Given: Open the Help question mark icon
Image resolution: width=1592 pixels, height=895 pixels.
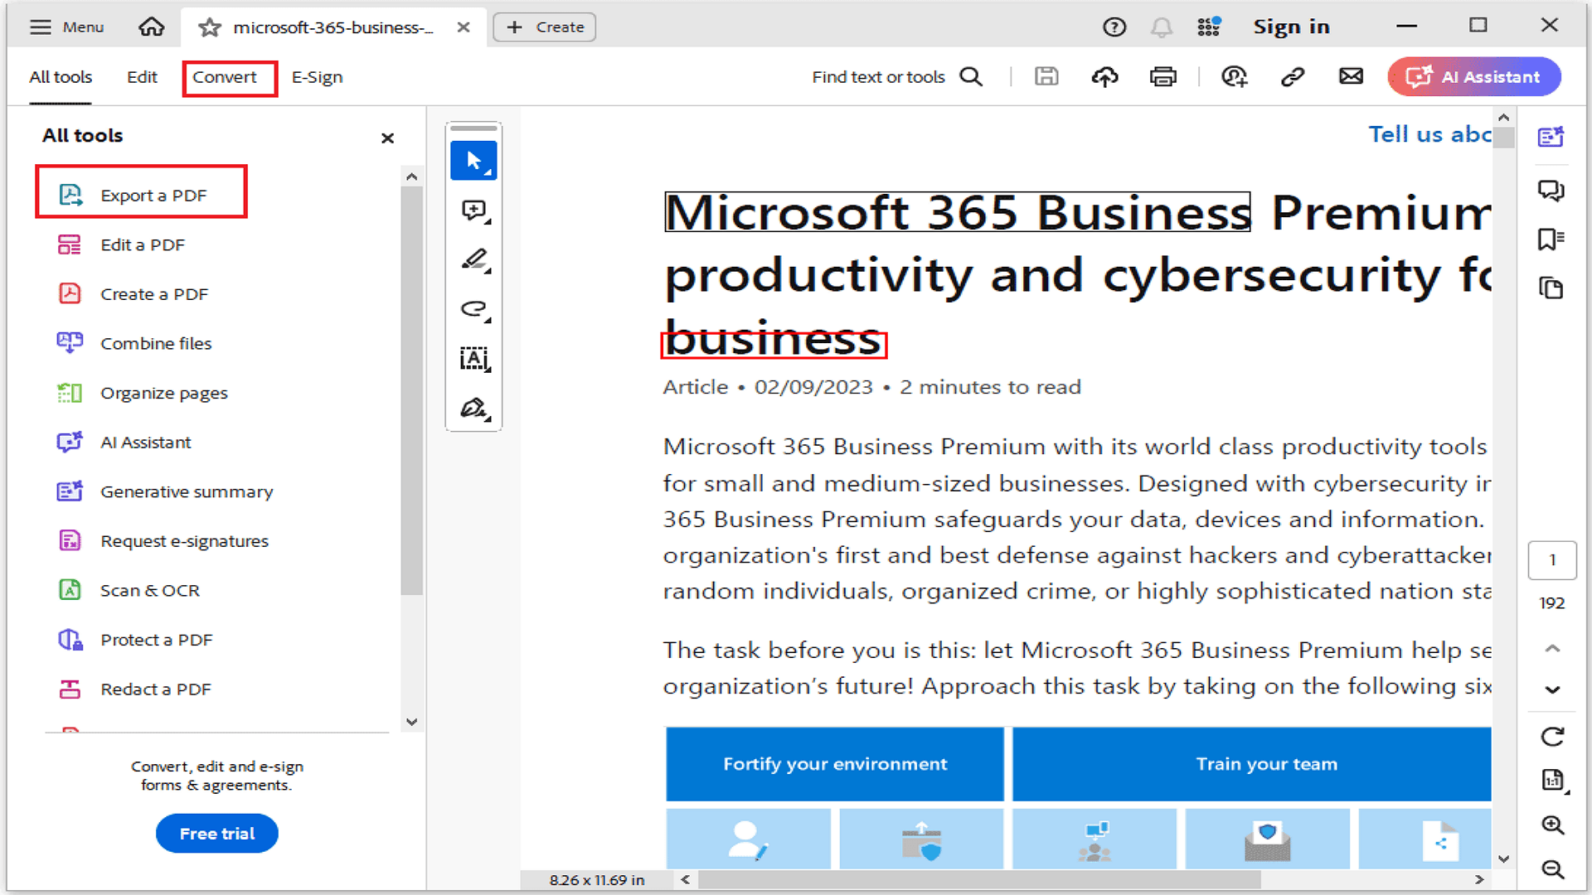Looking at the screenshot, I should [x=1114, y=27].
